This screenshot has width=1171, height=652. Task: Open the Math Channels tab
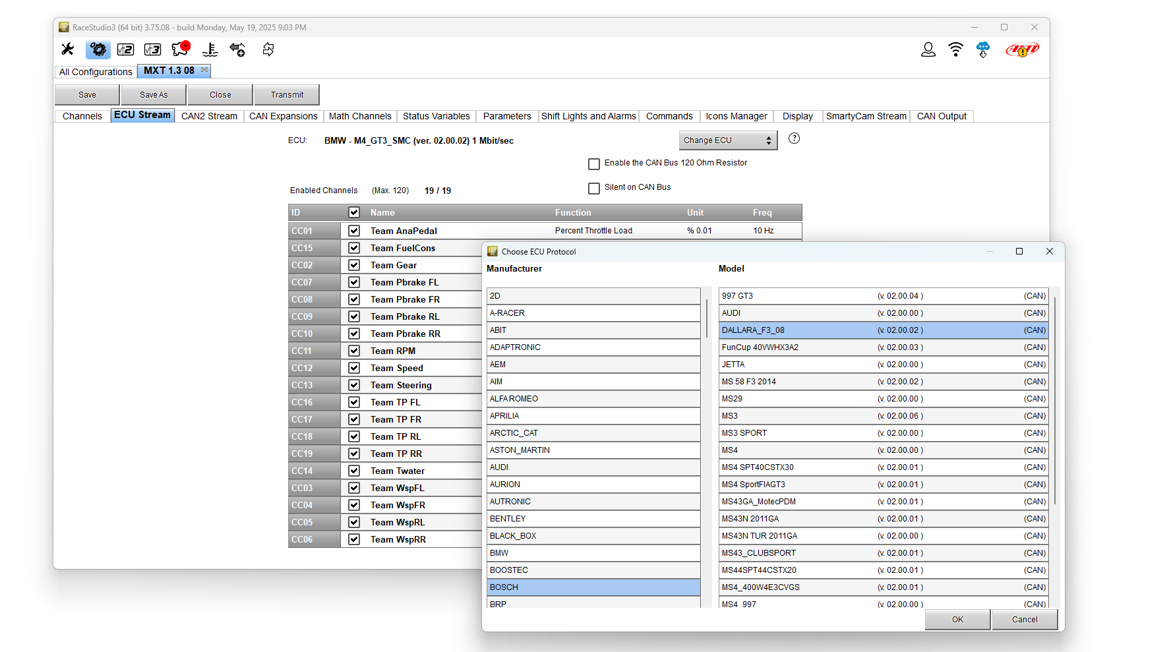tap(360, 116)
